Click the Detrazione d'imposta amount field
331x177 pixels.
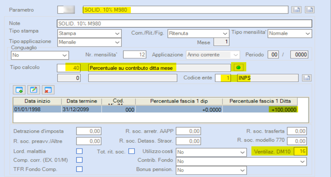pyautogui.click(x=89, y=131)
